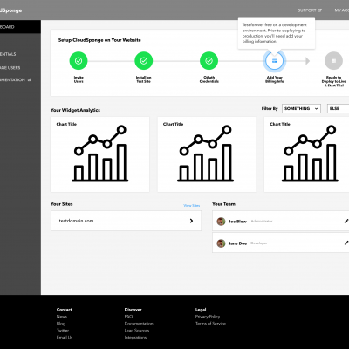This screenshot has width=349, height=349.
Task: Click testdomain.com site name
Action: pos(76,221)
